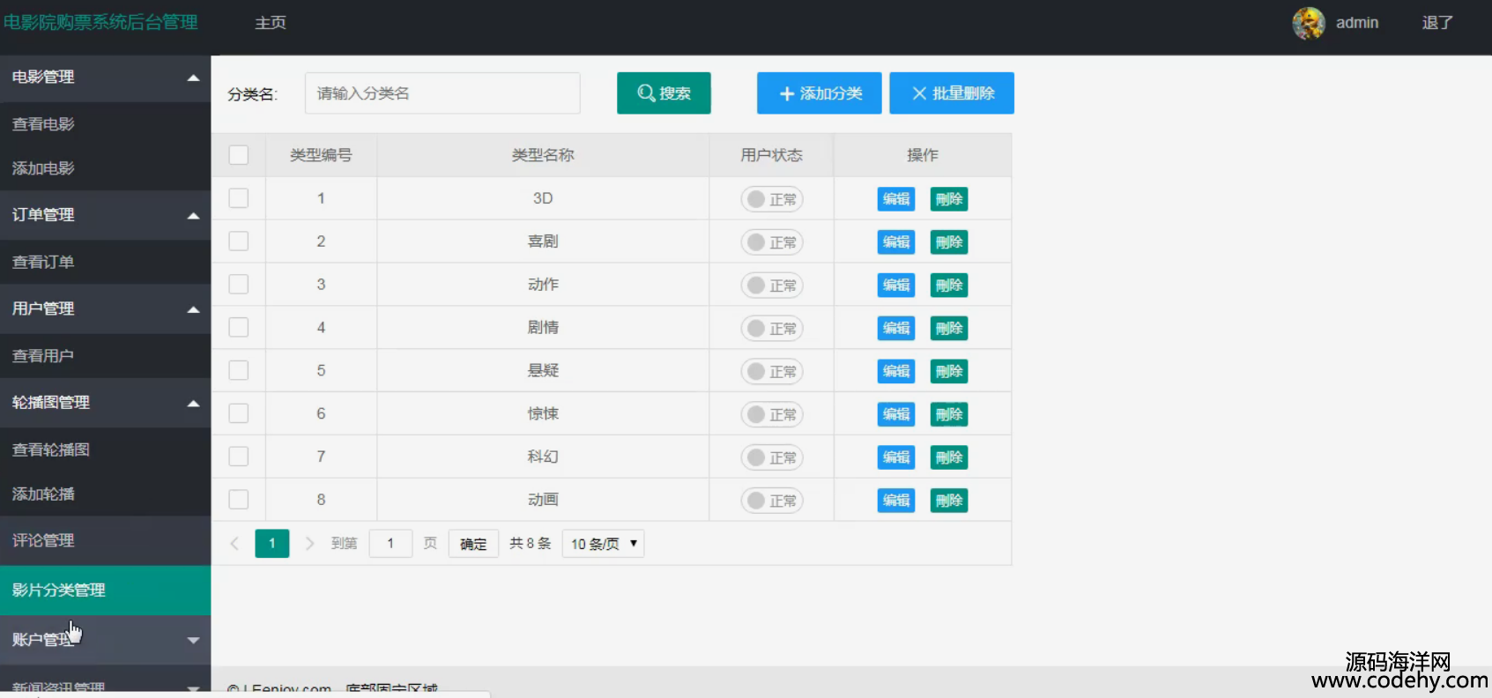Open the 10 条/页 page size dropdown

tap(604, 544)
